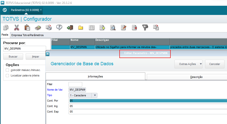
Task: Click the limpar button
Action: (35, 57)
